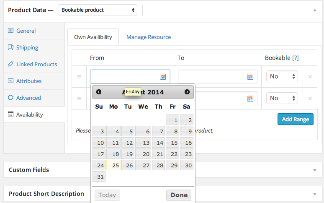Screen dimensions: 324x203
Task: Collapse the Product Data panel
Action: coord(315,10)
